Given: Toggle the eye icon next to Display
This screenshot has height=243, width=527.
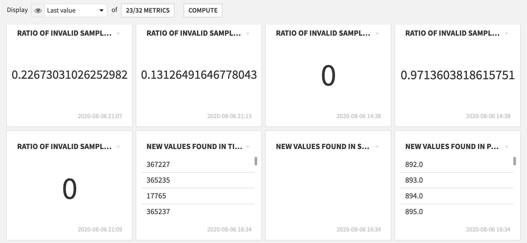Looking at the screenshot, I should tap(38, 10).
